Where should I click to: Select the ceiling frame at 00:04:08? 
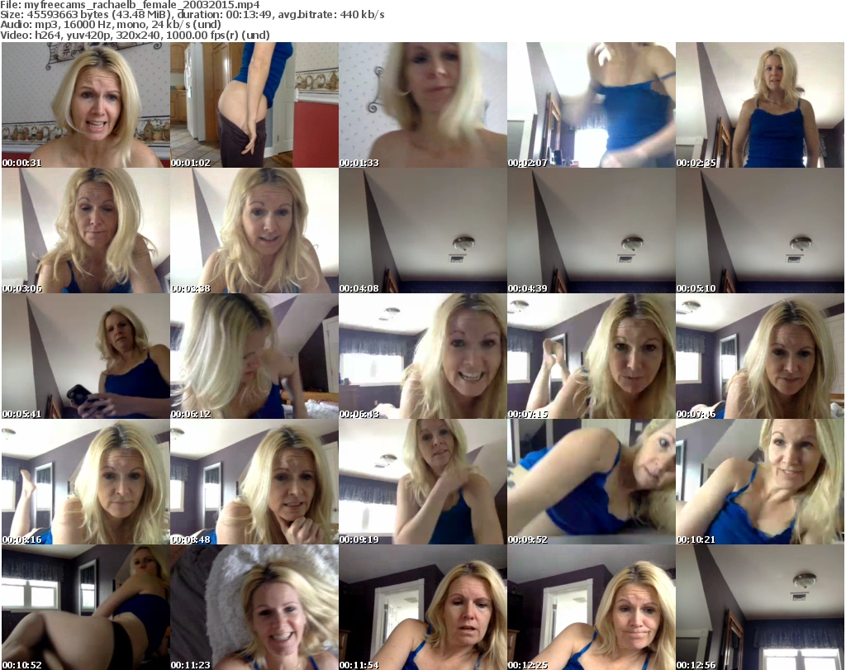point(423,230)
